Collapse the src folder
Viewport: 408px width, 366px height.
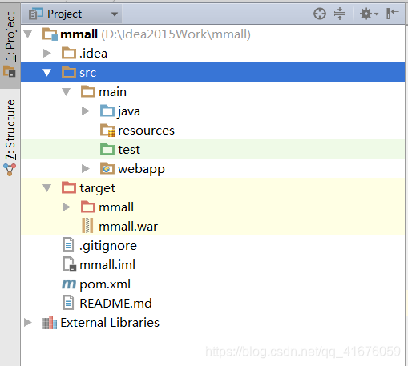click(x=47, y=73)
